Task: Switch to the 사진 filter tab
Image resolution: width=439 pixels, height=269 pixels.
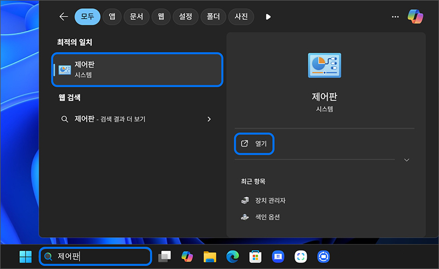Action: click(241, 17)
